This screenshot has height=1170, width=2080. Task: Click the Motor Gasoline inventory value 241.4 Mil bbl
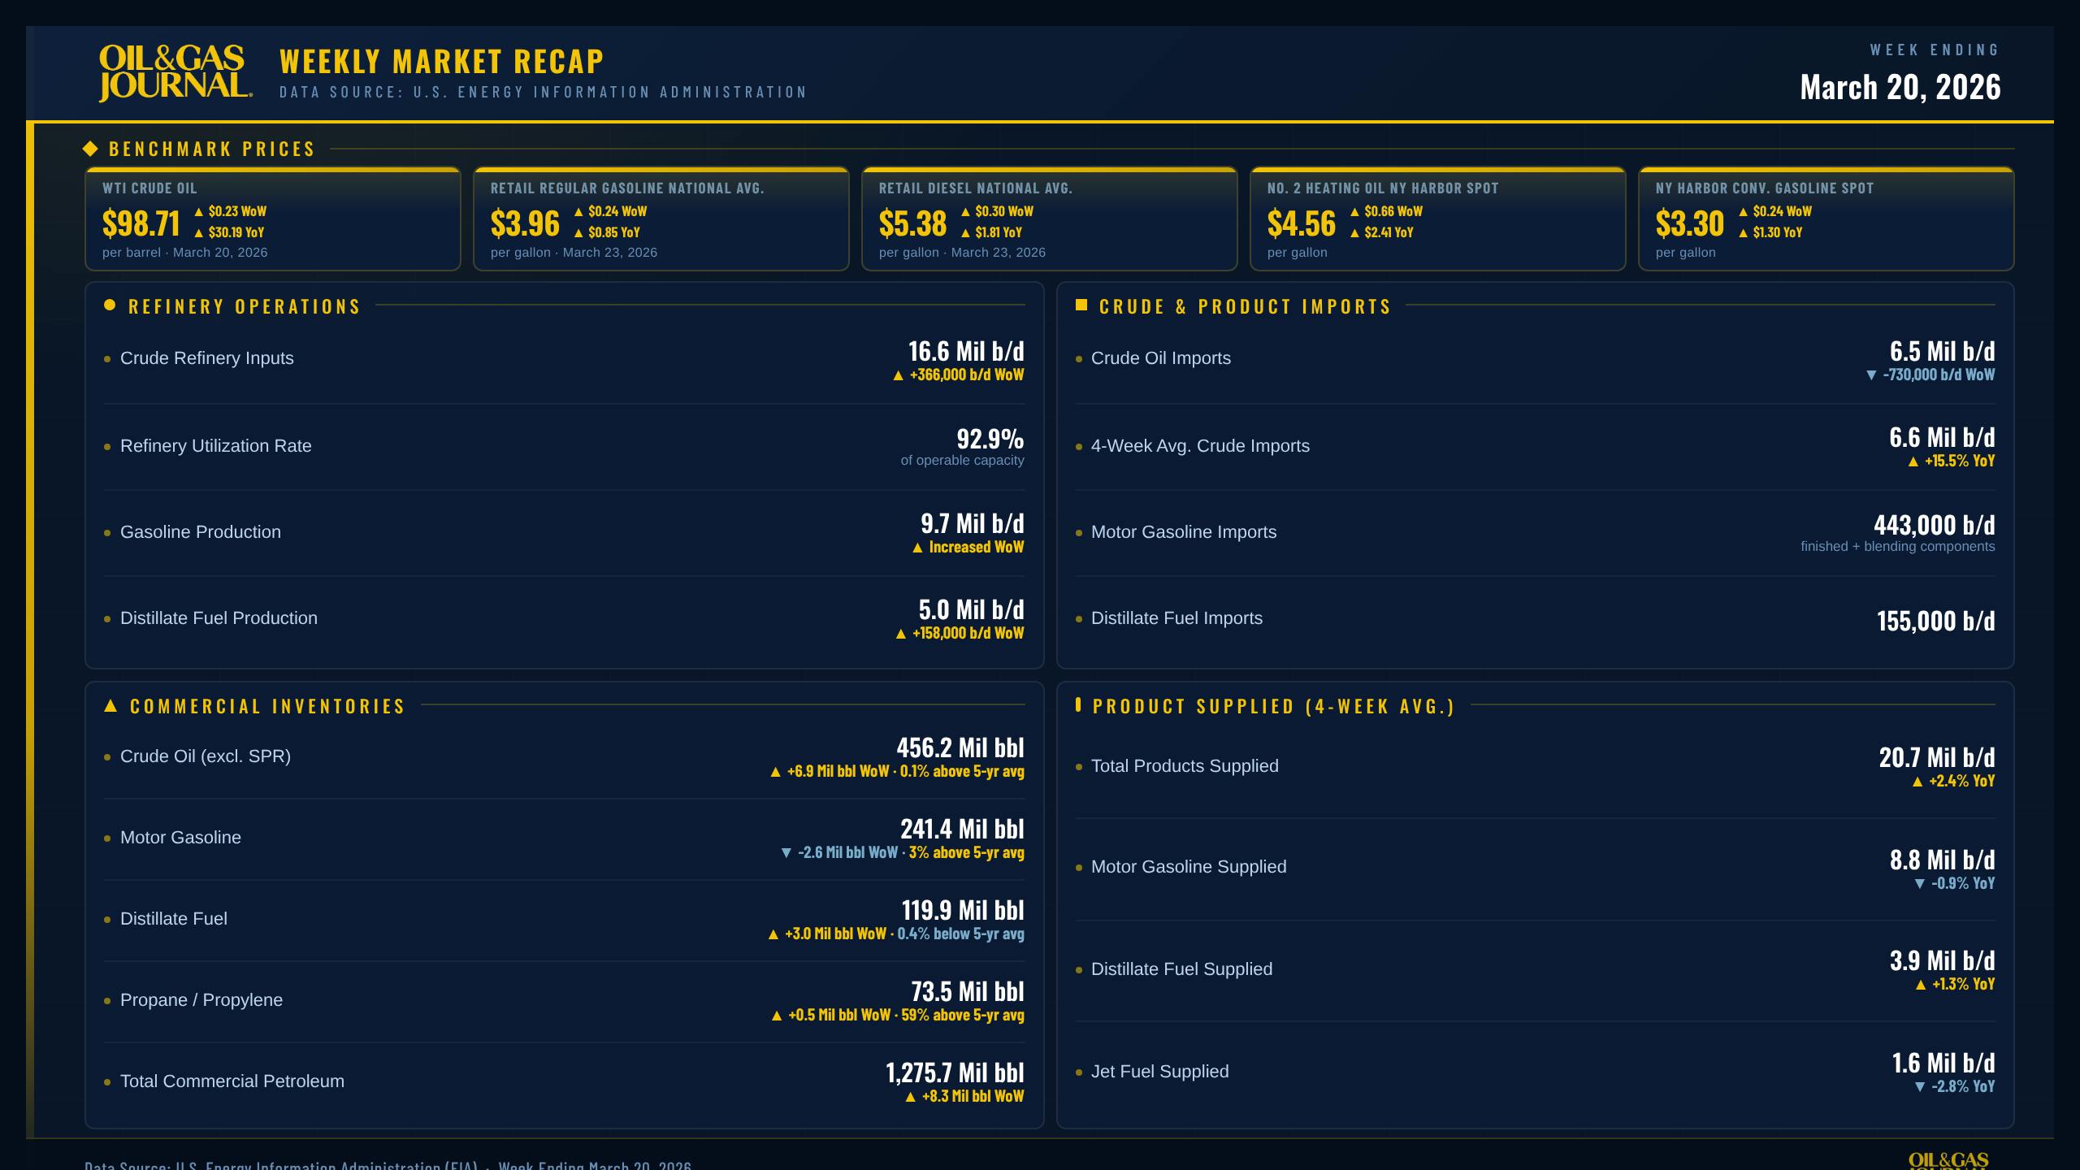pyautogui.click(x=961, y=830)
